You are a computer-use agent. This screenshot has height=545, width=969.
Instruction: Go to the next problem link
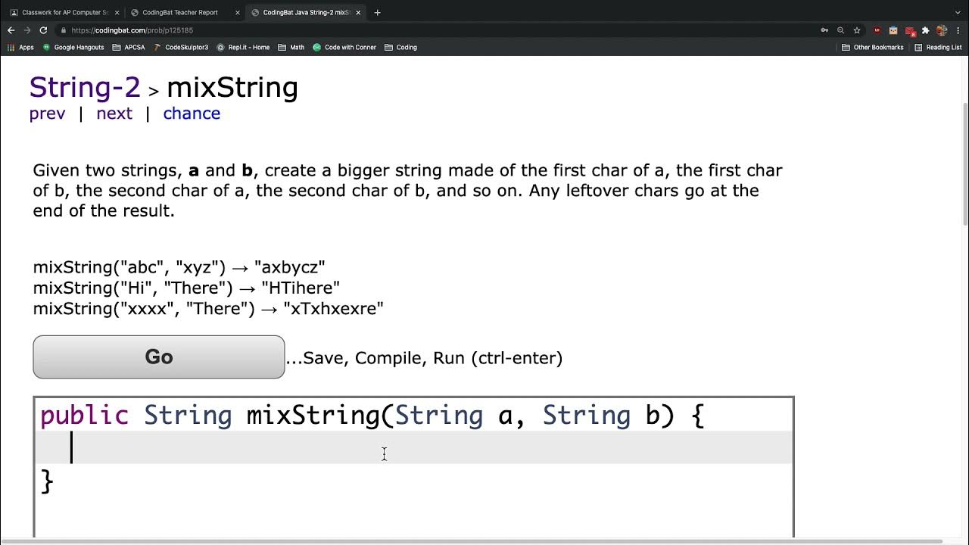click(x=114, y=114)
